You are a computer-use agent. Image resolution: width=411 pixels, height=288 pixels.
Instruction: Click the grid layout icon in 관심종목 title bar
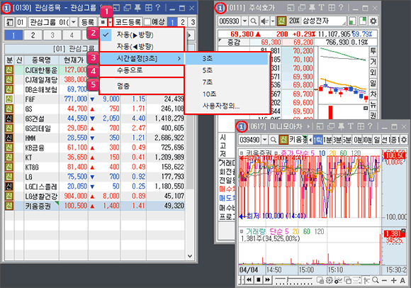pos(148,8)
